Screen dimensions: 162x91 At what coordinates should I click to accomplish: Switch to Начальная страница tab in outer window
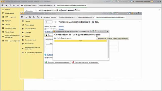point(29,6)
